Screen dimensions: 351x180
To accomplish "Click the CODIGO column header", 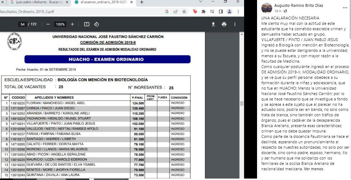I will point(18,98).
